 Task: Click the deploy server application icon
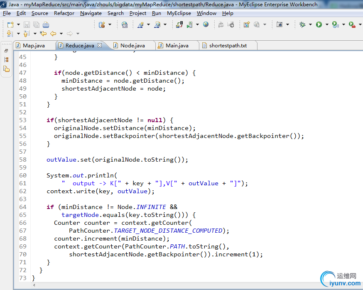(x=179, y=25)
